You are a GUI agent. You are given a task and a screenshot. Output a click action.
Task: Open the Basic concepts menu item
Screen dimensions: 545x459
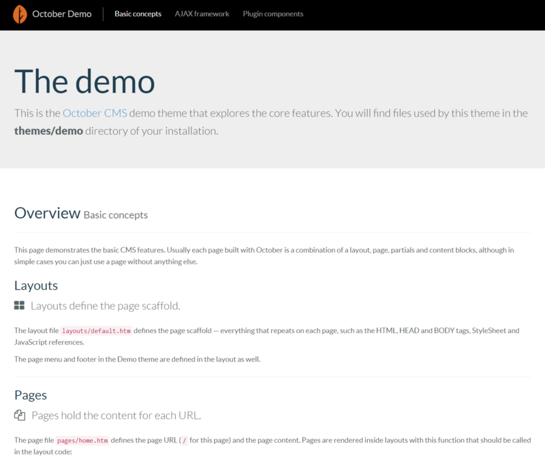coord(138,14)
